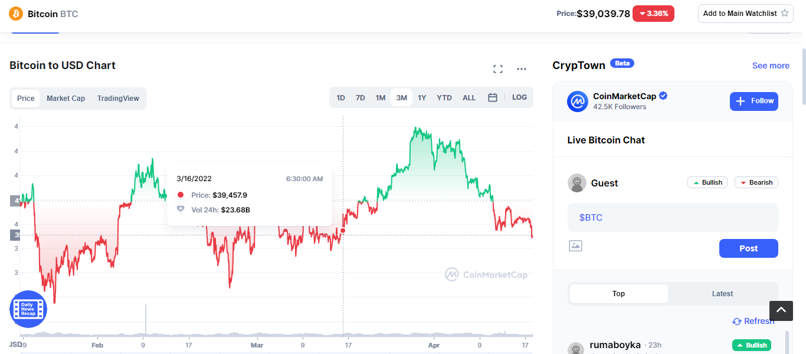Select the 7D time range

[x=360, y=98]
